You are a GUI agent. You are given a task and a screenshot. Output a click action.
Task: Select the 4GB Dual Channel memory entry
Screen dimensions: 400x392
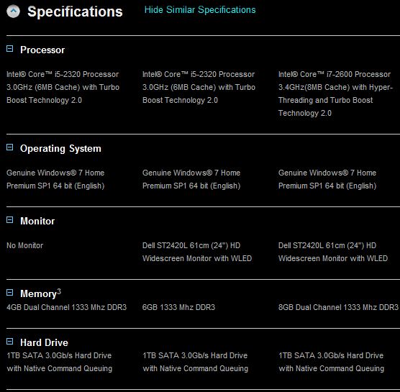66,307
